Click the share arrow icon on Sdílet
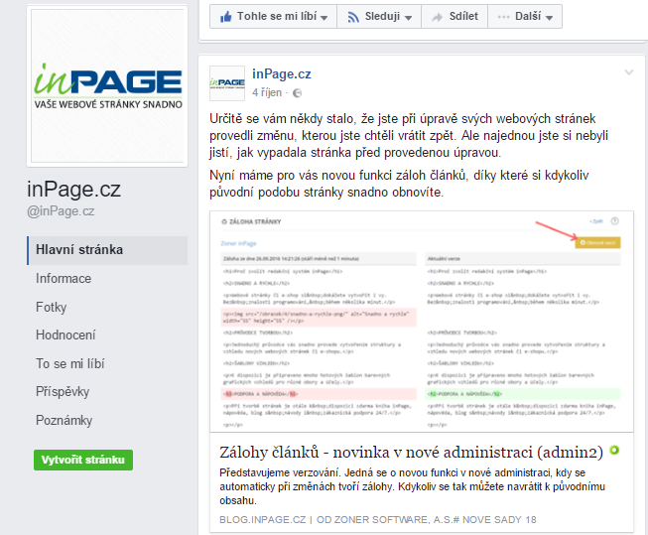Viewport: 648px width, 535px height. coord(436,17)
